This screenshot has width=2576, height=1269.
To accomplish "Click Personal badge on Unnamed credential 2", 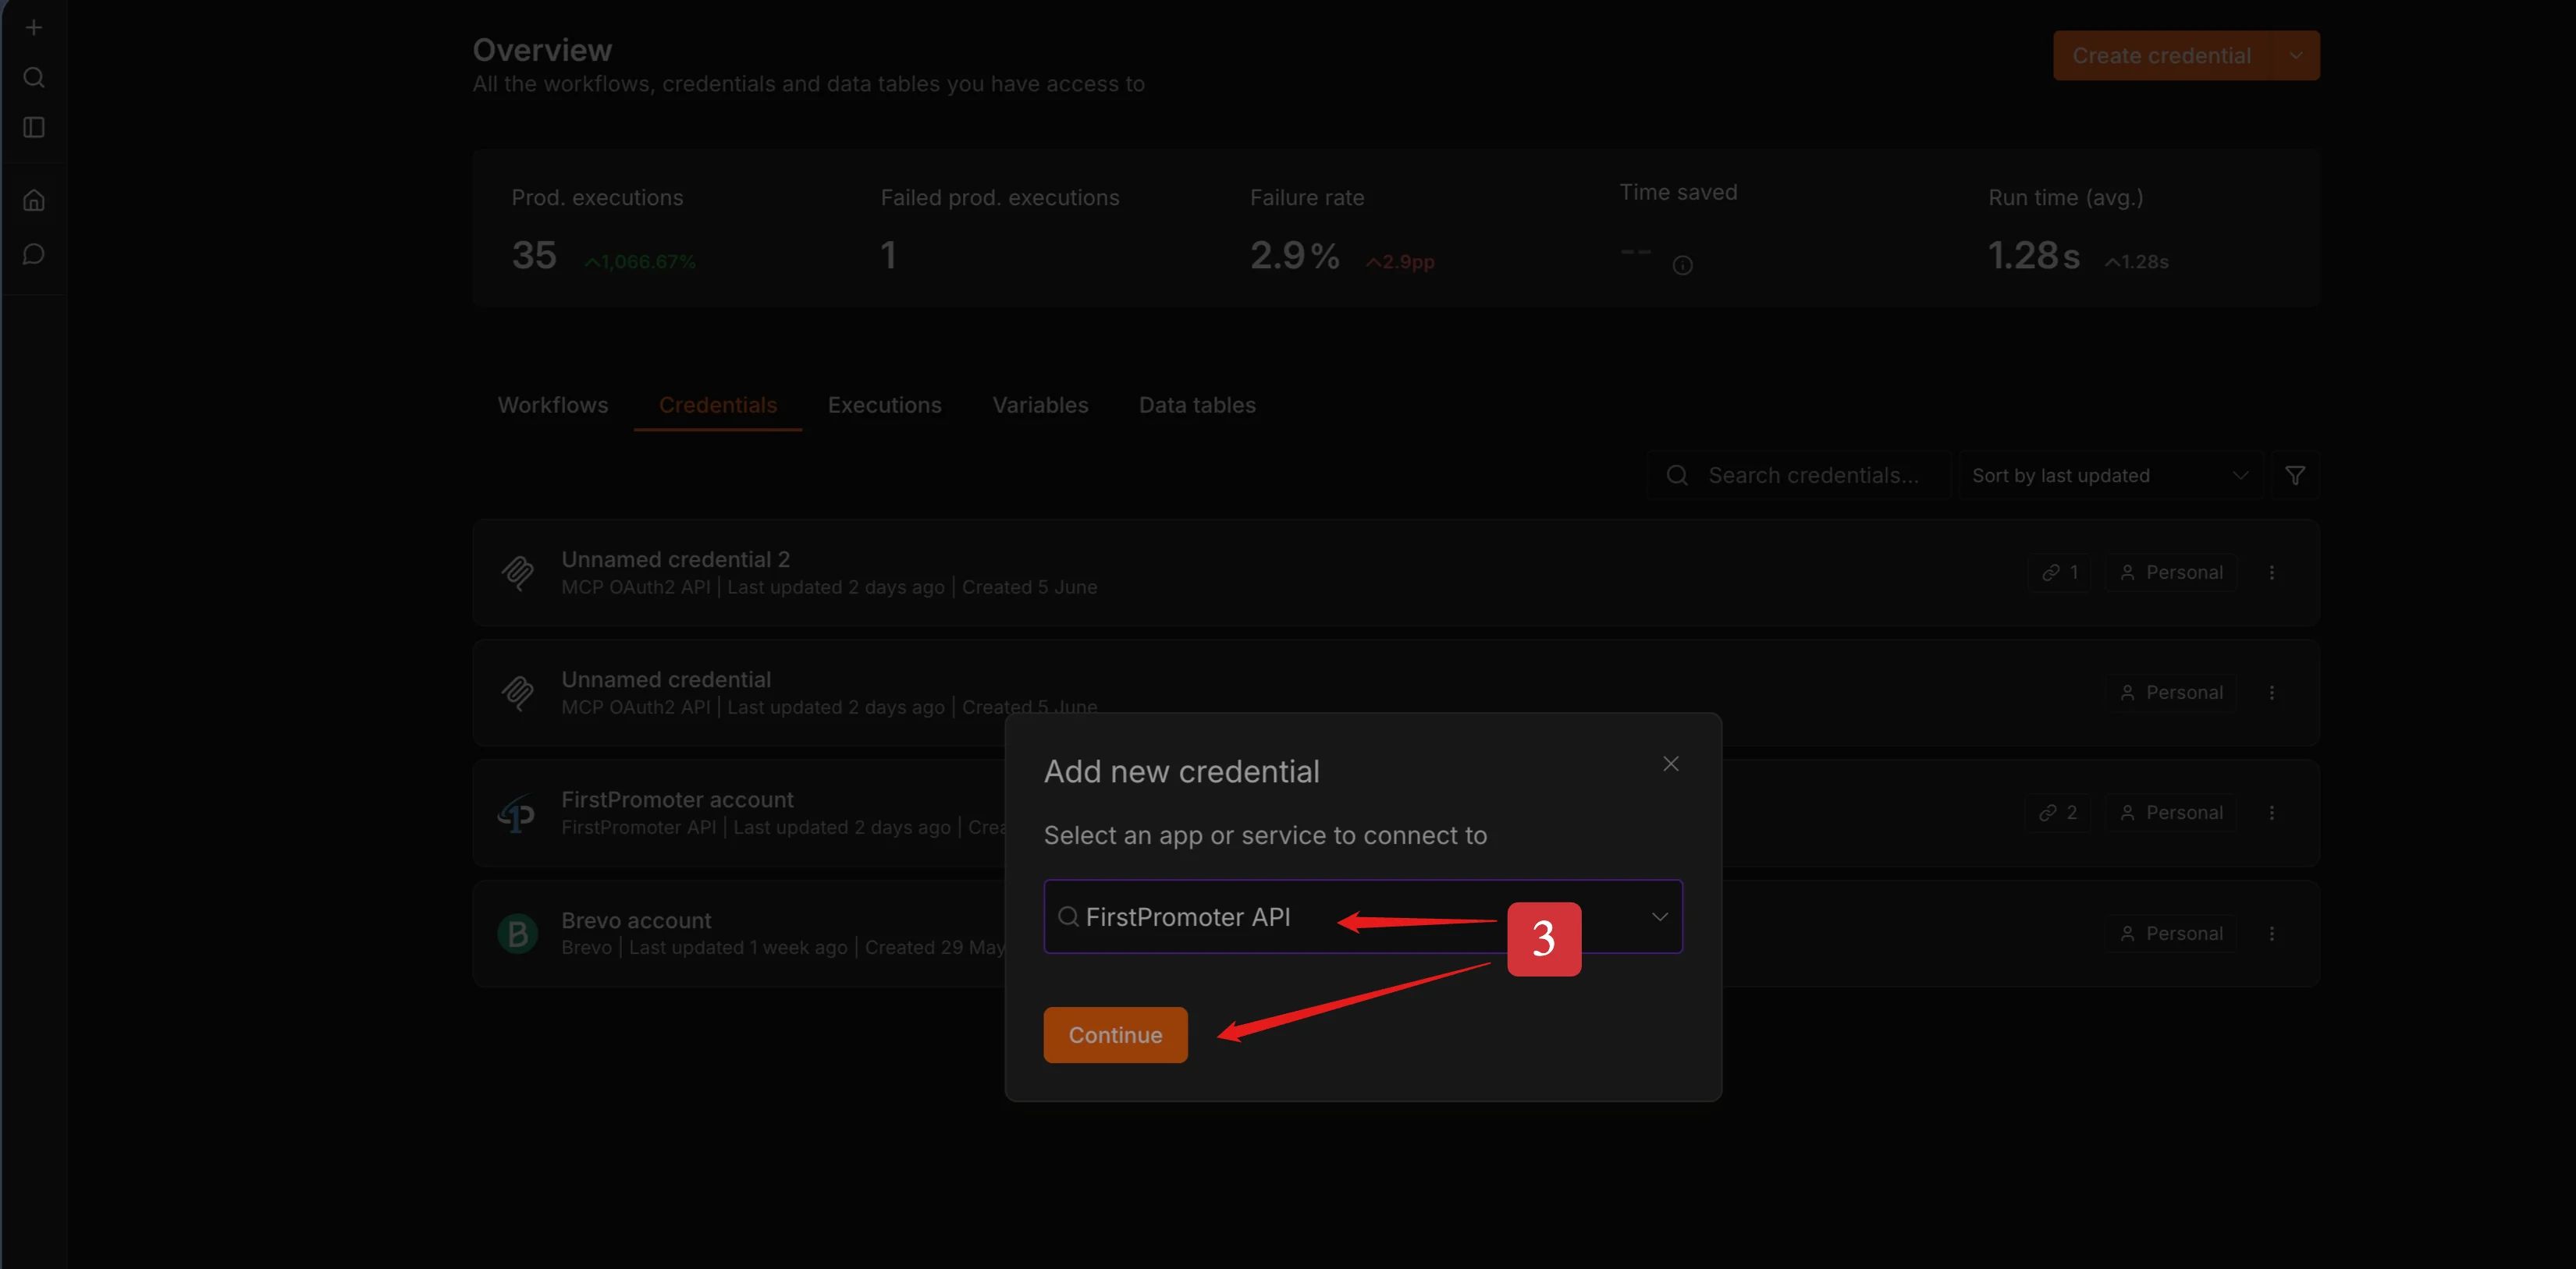I will point(2171,572).
